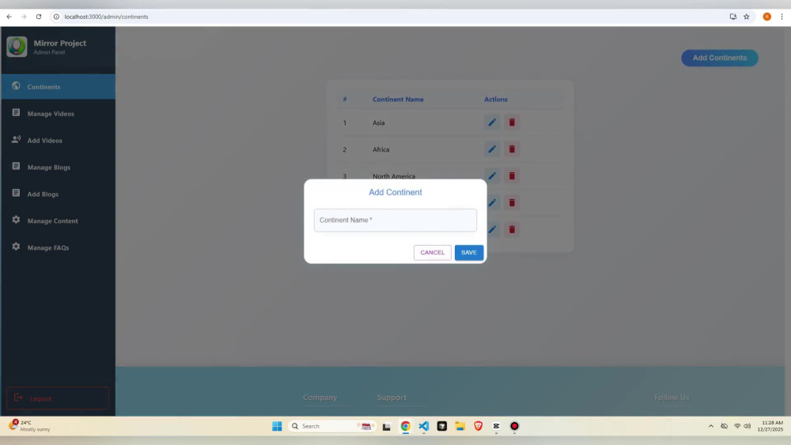Image resolution: width=791 pixels, height=445 pixels.
Task: Open Manage FAQs section
Action: tap(58, 247)
